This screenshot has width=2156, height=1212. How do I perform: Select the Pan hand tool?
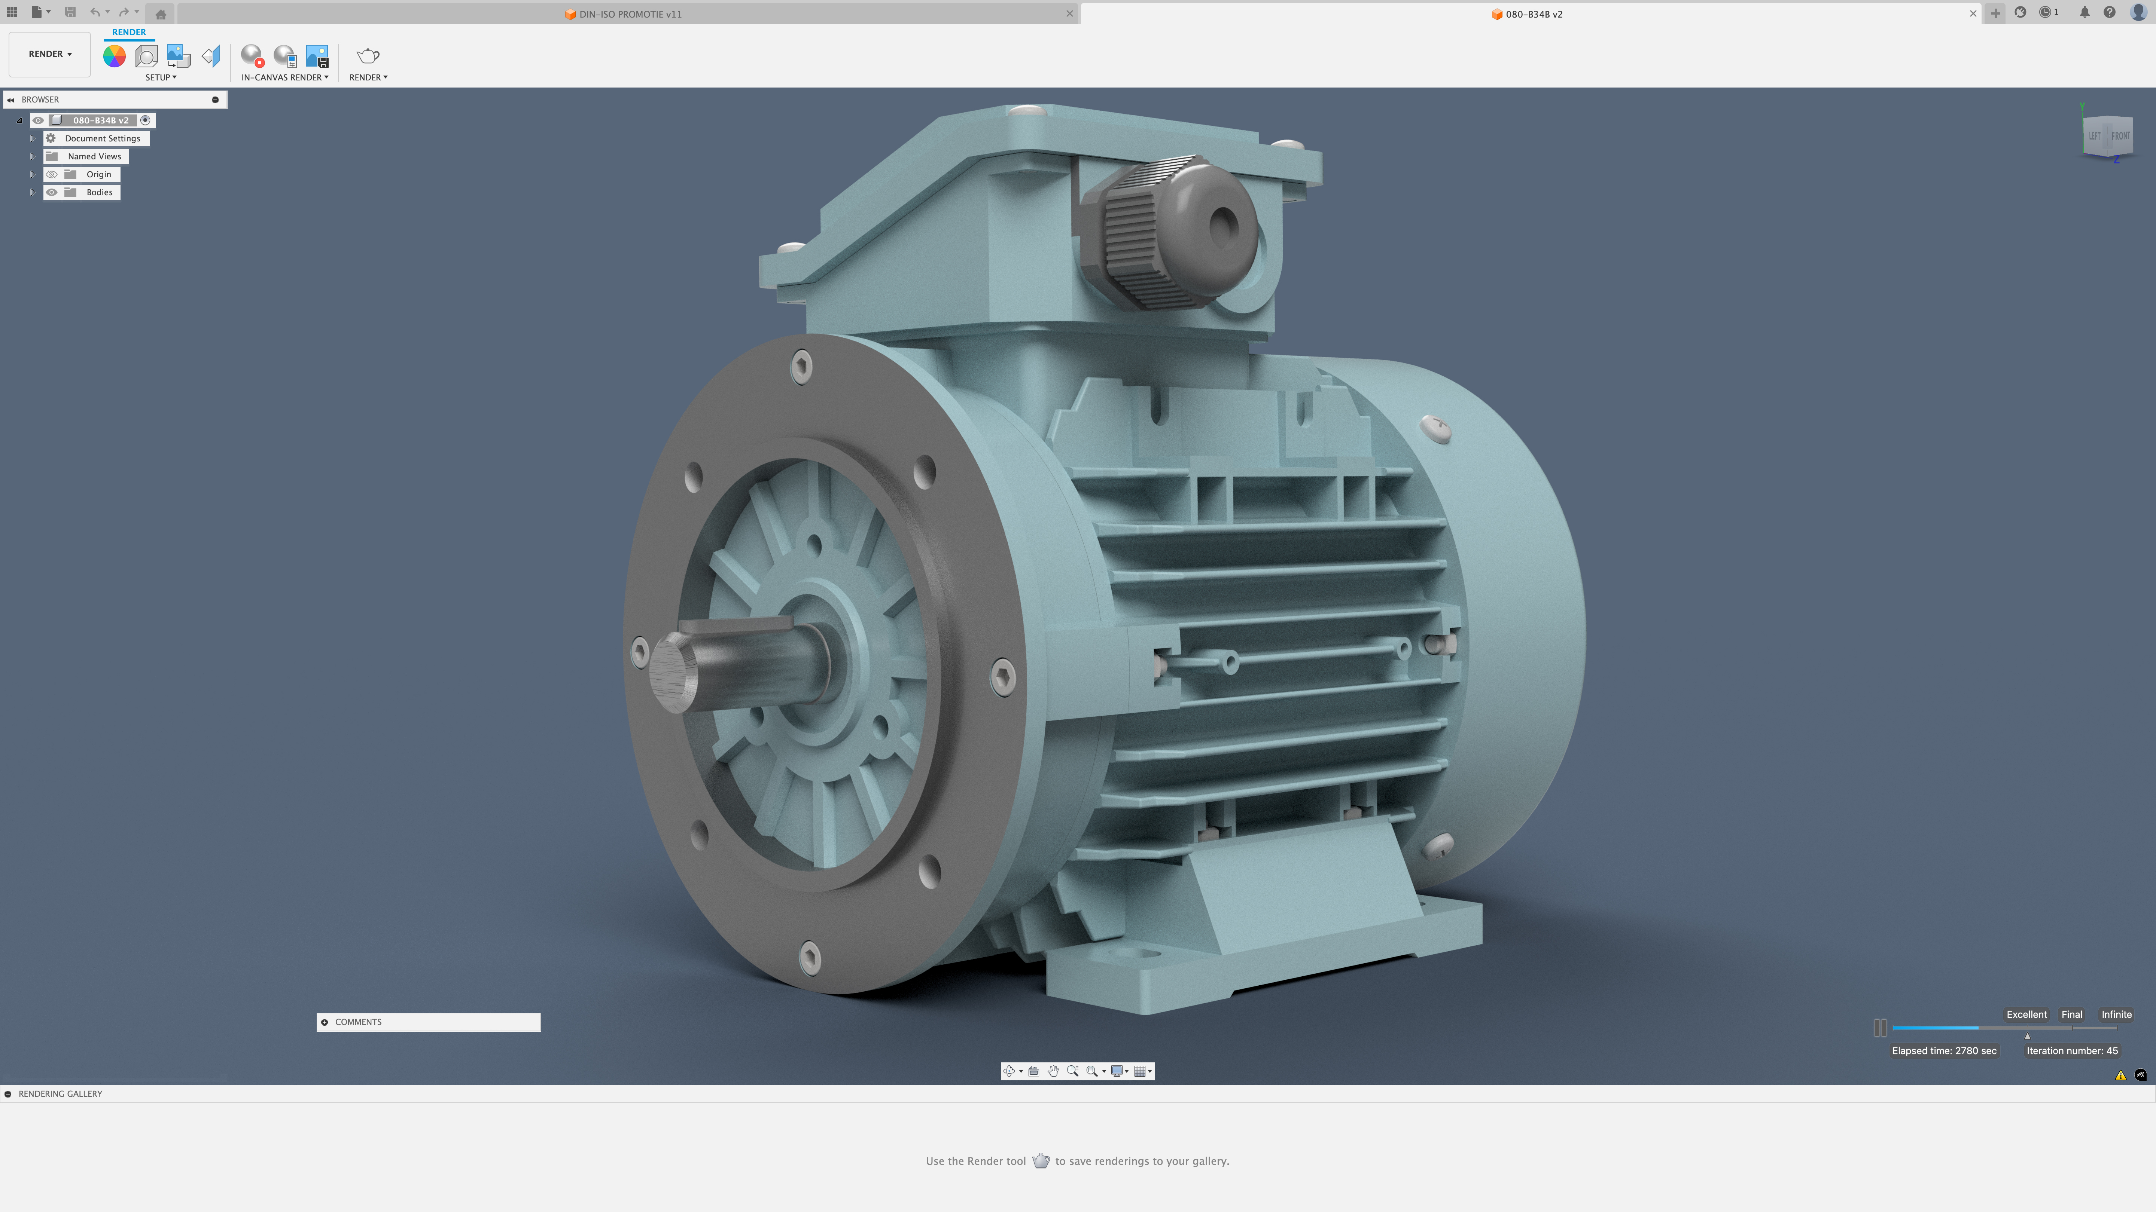(x=1054, y=1071)
